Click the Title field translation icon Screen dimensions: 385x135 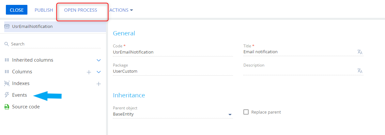pos(360,52)
